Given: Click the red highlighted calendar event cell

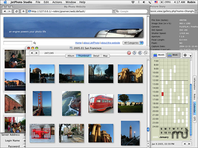Looking at the screenshot, I should pos(162,94).
